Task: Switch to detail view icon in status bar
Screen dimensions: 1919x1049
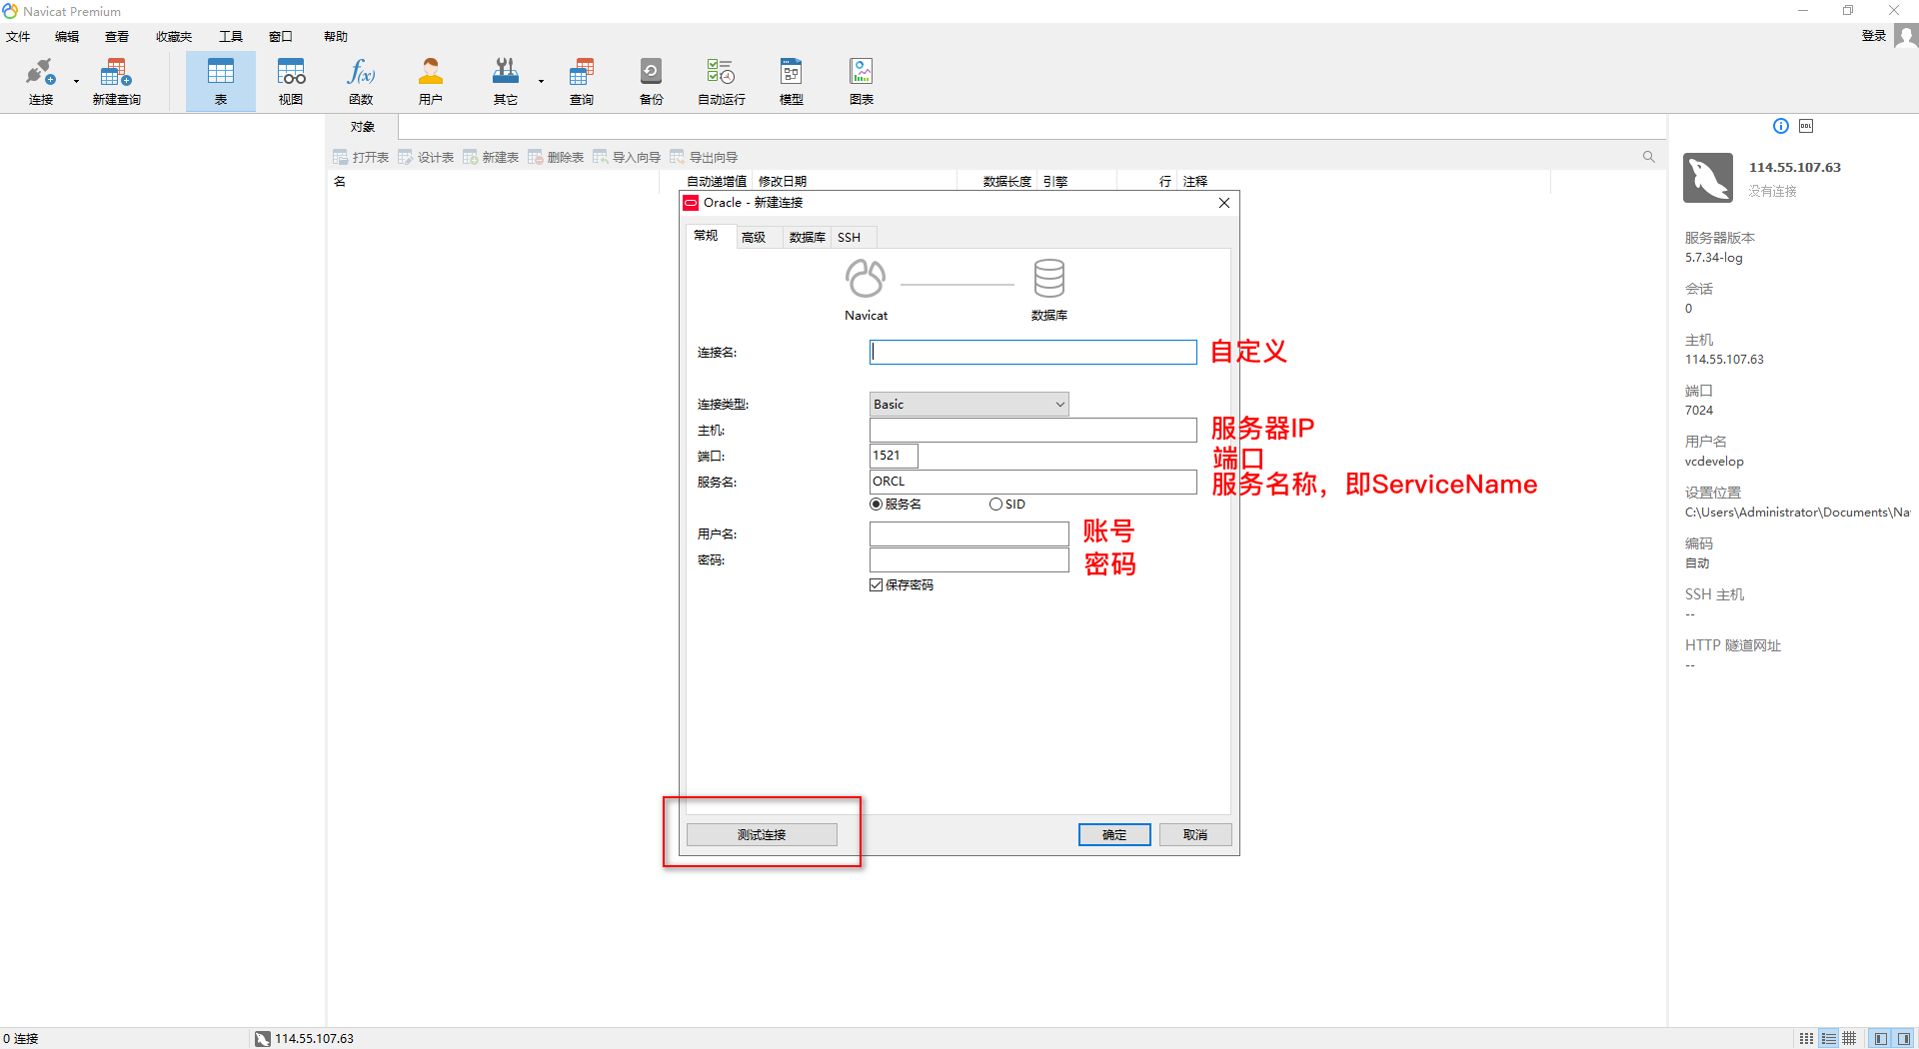Action: click(x=1828, y=1038)
